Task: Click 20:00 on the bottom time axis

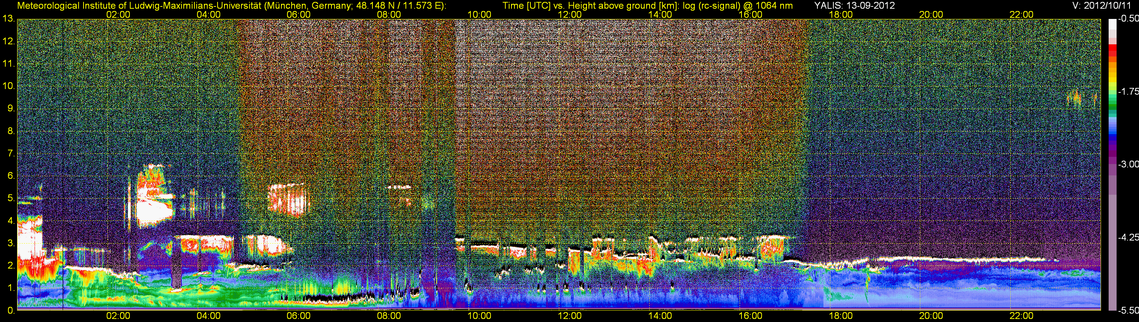Action: tap(931, 316)
